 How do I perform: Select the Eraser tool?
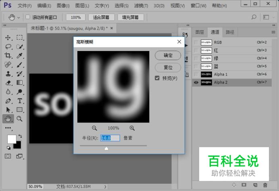tap(8, 83)
